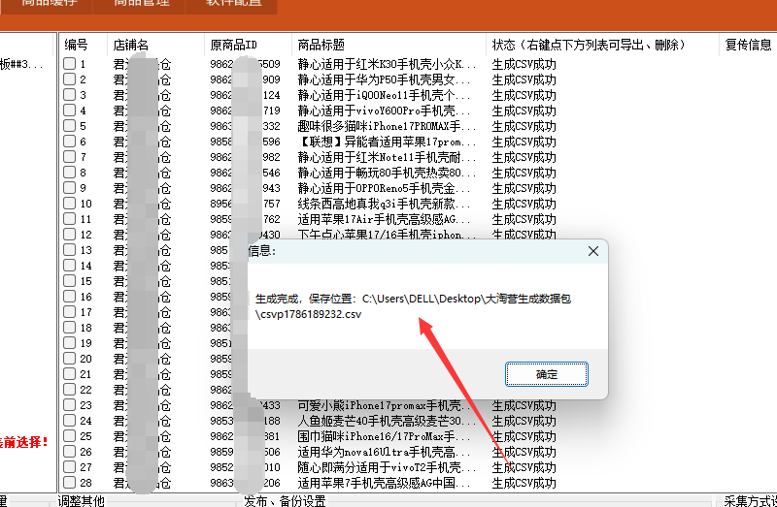Tick the checkbox for row 5

click(x=69, y=126)
